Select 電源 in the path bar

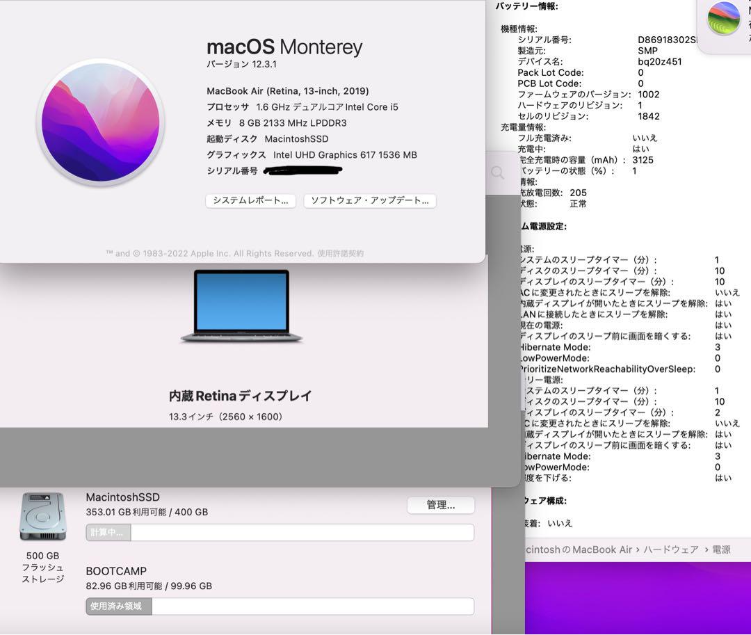(x=721, y=549)
